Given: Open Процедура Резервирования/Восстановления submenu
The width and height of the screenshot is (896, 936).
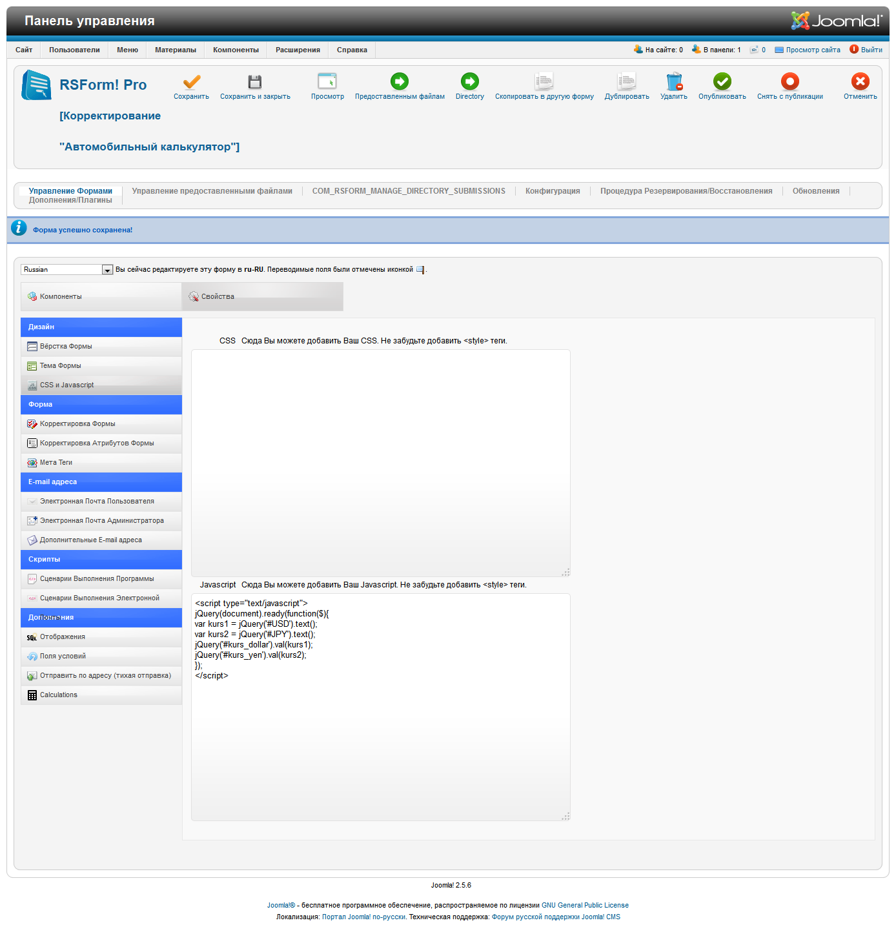Looking at the screenshot, I should [x=686, y=191].
